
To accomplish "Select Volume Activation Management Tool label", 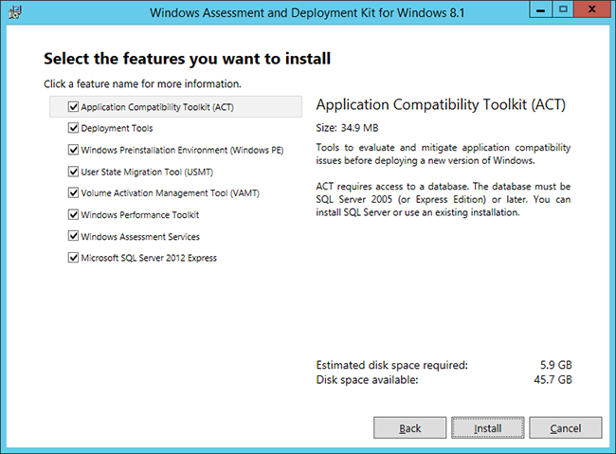I will (x=170, y=193).
